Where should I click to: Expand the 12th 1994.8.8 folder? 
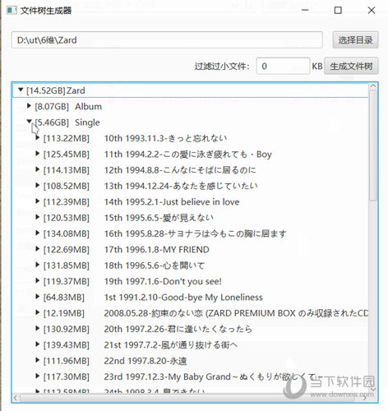(38, 169)
